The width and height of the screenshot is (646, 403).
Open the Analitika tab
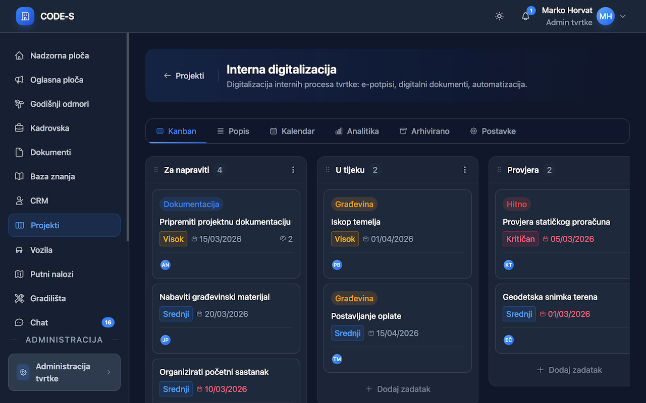357,131
